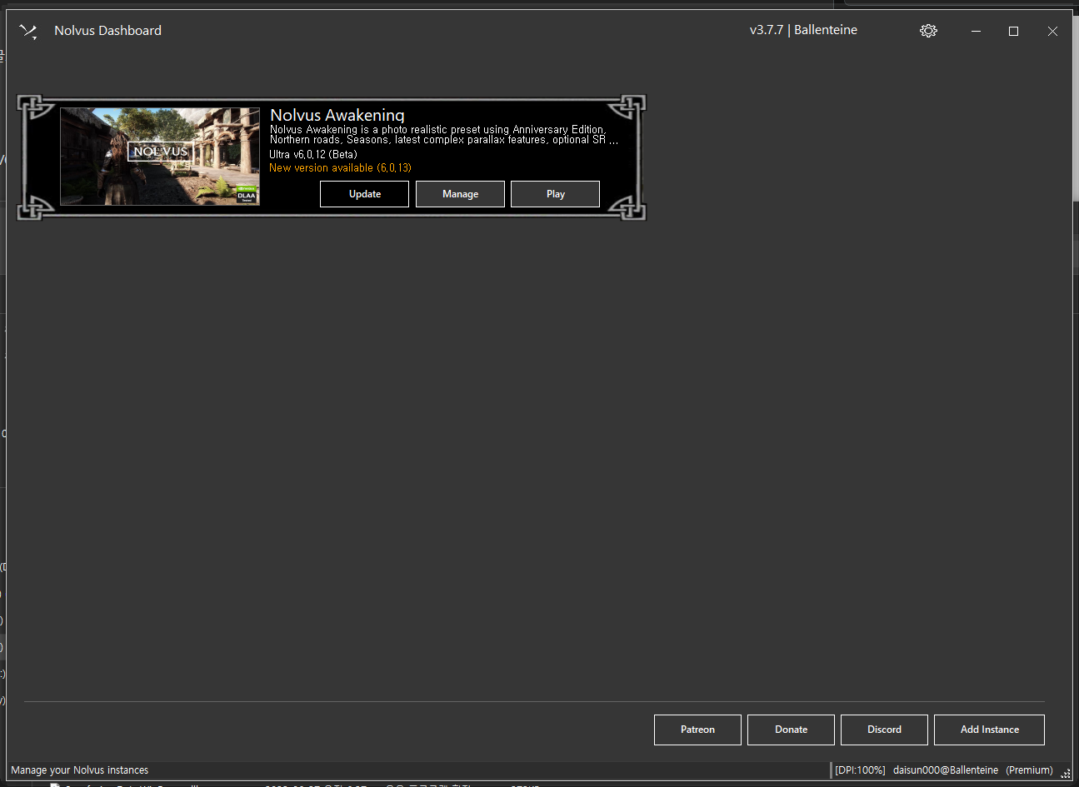Open the settings gear icon
The image size is (1079, 787).
[x=928, y=31]
